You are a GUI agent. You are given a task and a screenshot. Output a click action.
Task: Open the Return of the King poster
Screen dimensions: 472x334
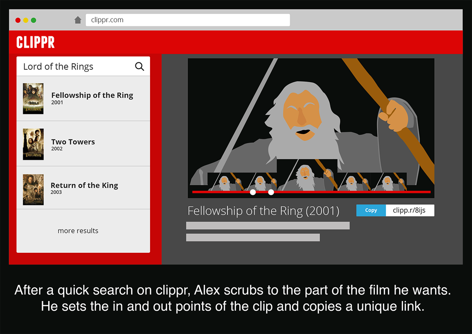tap(33, 189)
